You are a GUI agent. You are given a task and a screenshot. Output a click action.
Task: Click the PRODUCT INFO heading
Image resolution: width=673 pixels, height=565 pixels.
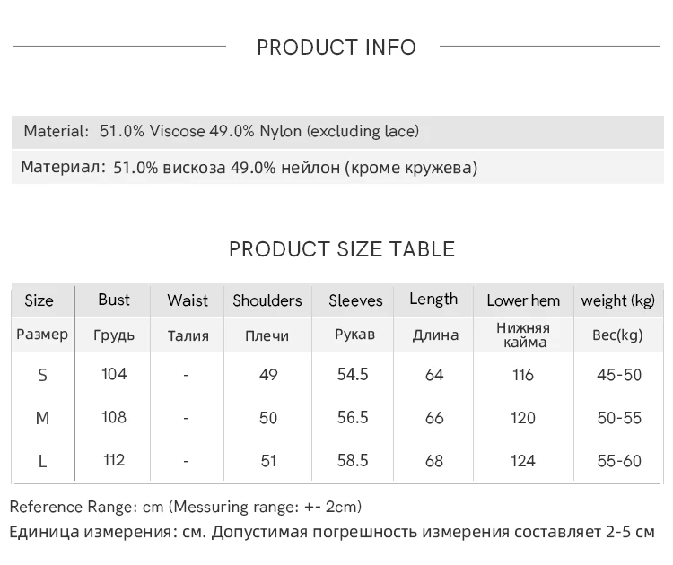(336, 48)
